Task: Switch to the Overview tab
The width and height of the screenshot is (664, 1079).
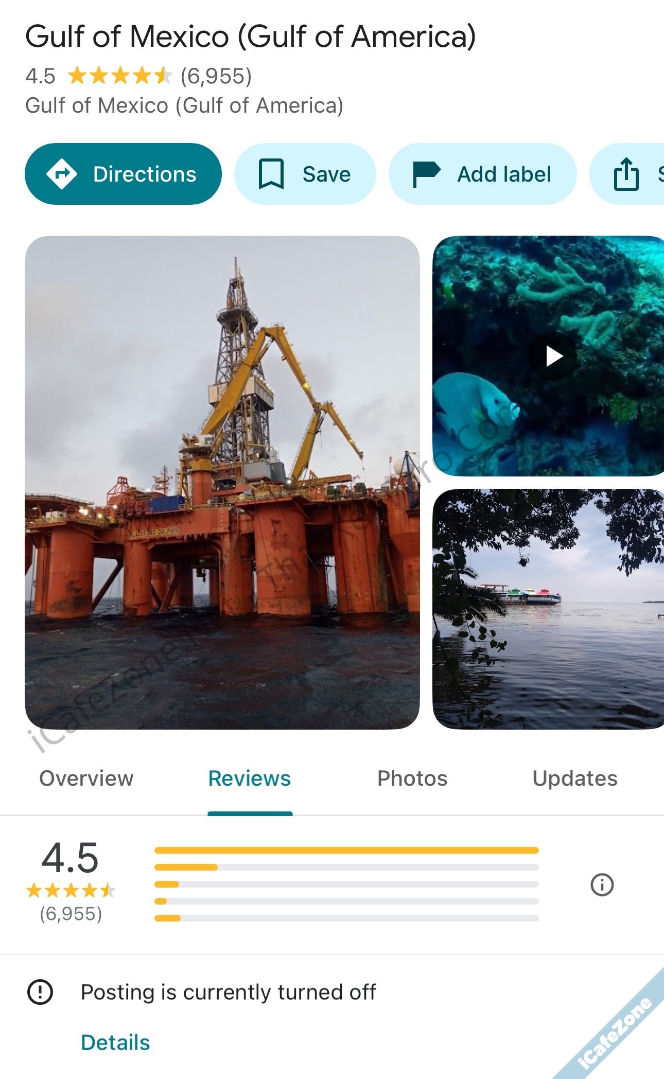Action: click(x=86, y=779)
